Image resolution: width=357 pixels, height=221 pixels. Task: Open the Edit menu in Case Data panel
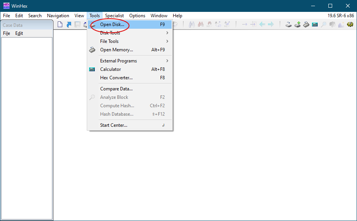click(19, 33)
